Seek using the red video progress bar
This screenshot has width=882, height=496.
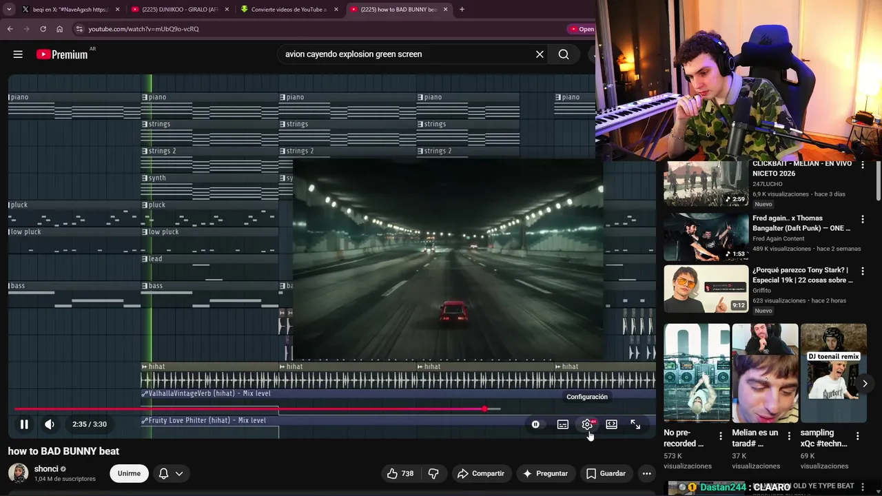pos(258,409)
